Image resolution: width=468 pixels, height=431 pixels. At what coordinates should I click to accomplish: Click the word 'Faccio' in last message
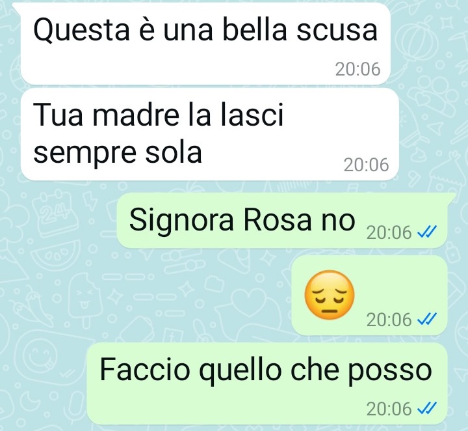[145, 369]
